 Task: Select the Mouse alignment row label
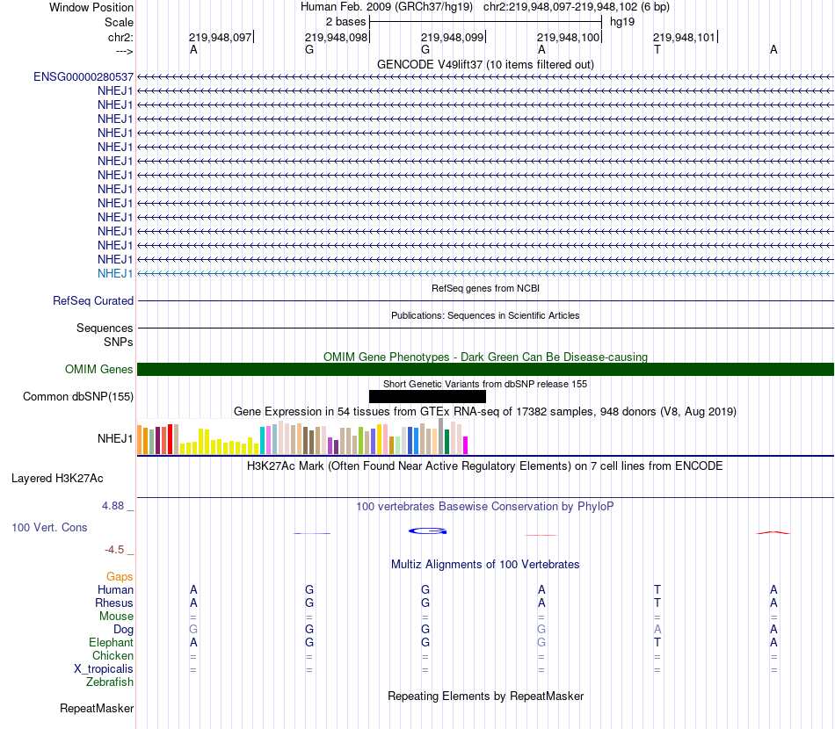pyautogui.click(x=116, y=617)
